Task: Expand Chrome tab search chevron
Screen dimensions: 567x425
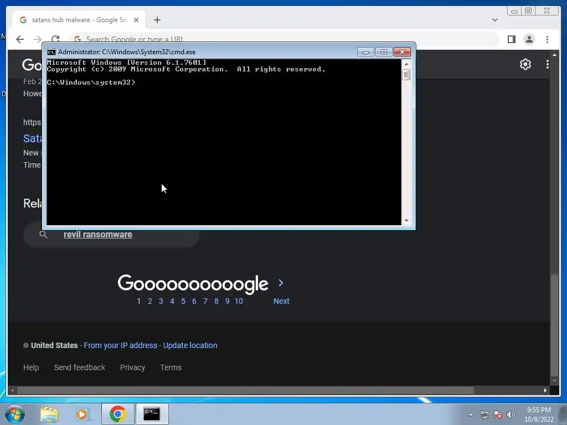Action: tap(494, 20)
